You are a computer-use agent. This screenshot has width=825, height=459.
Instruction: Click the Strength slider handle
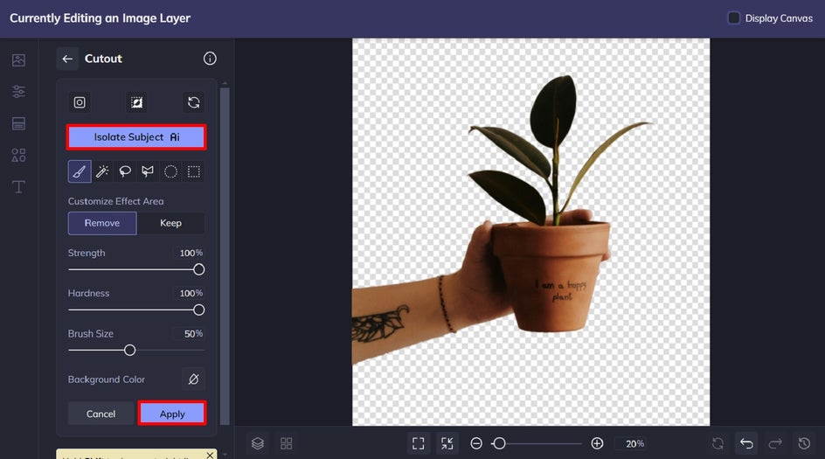[199, 269]
